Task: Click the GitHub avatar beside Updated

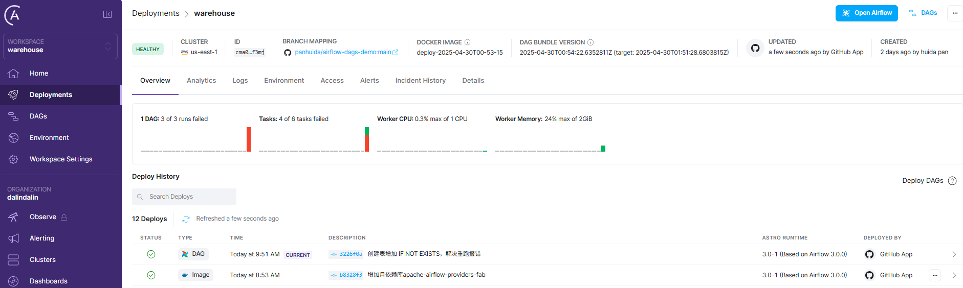Action: 755,48
